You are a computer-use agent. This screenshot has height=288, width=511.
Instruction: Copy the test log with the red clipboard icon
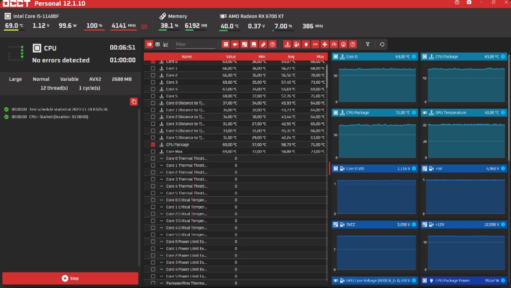[x=133, y=102]
